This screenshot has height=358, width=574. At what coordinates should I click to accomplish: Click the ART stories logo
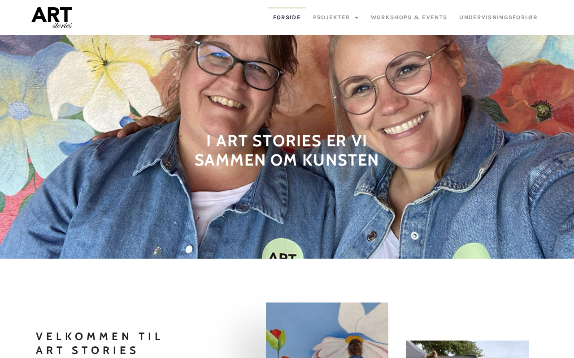(x=52, y=17)
